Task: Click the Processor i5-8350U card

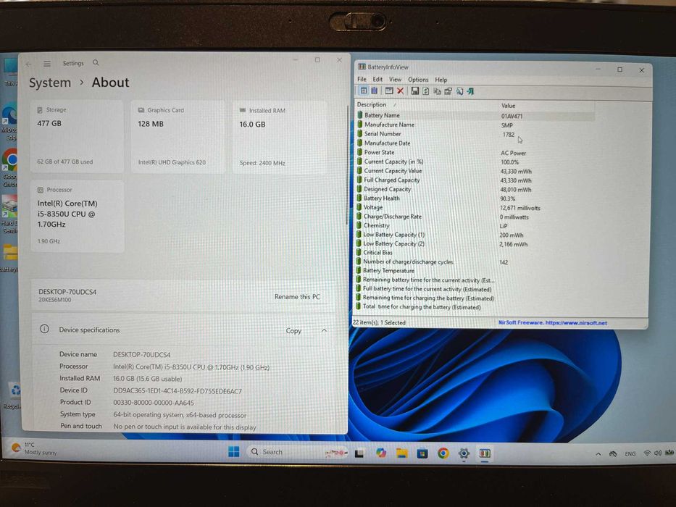Action: point(78,217)
